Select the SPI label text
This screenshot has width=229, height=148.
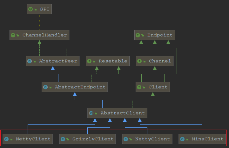pyautogui.click(x=45, y=9)
